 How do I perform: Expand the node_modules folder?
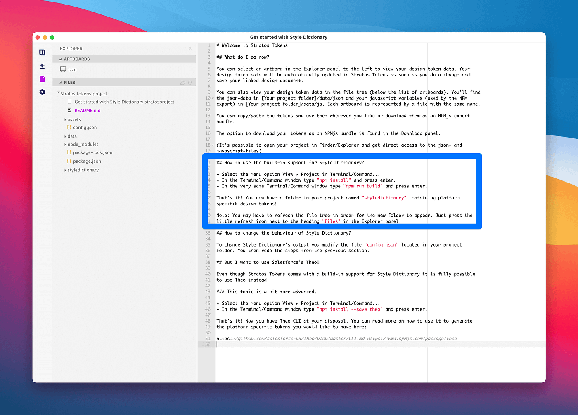[x=65, y=144]
